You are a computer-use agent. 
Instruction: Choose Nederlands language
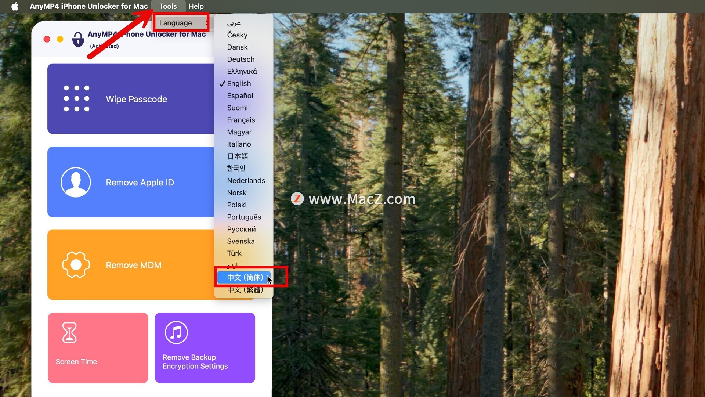coord(244,180)
